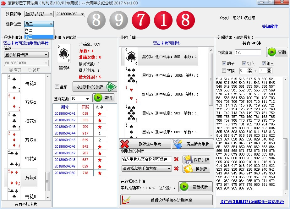Screen dimensions: 290x209
Task: Click the green arrow add-to-my-hand icon
Action: (x=111, y=87)
